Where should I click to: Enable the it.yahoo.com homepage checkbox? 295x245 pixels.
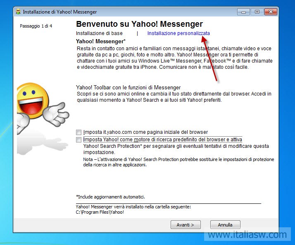[x=79, y=132]
